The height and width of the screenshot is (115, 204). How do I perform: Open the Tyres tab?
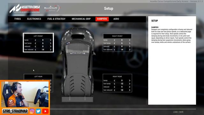[18, 19]
